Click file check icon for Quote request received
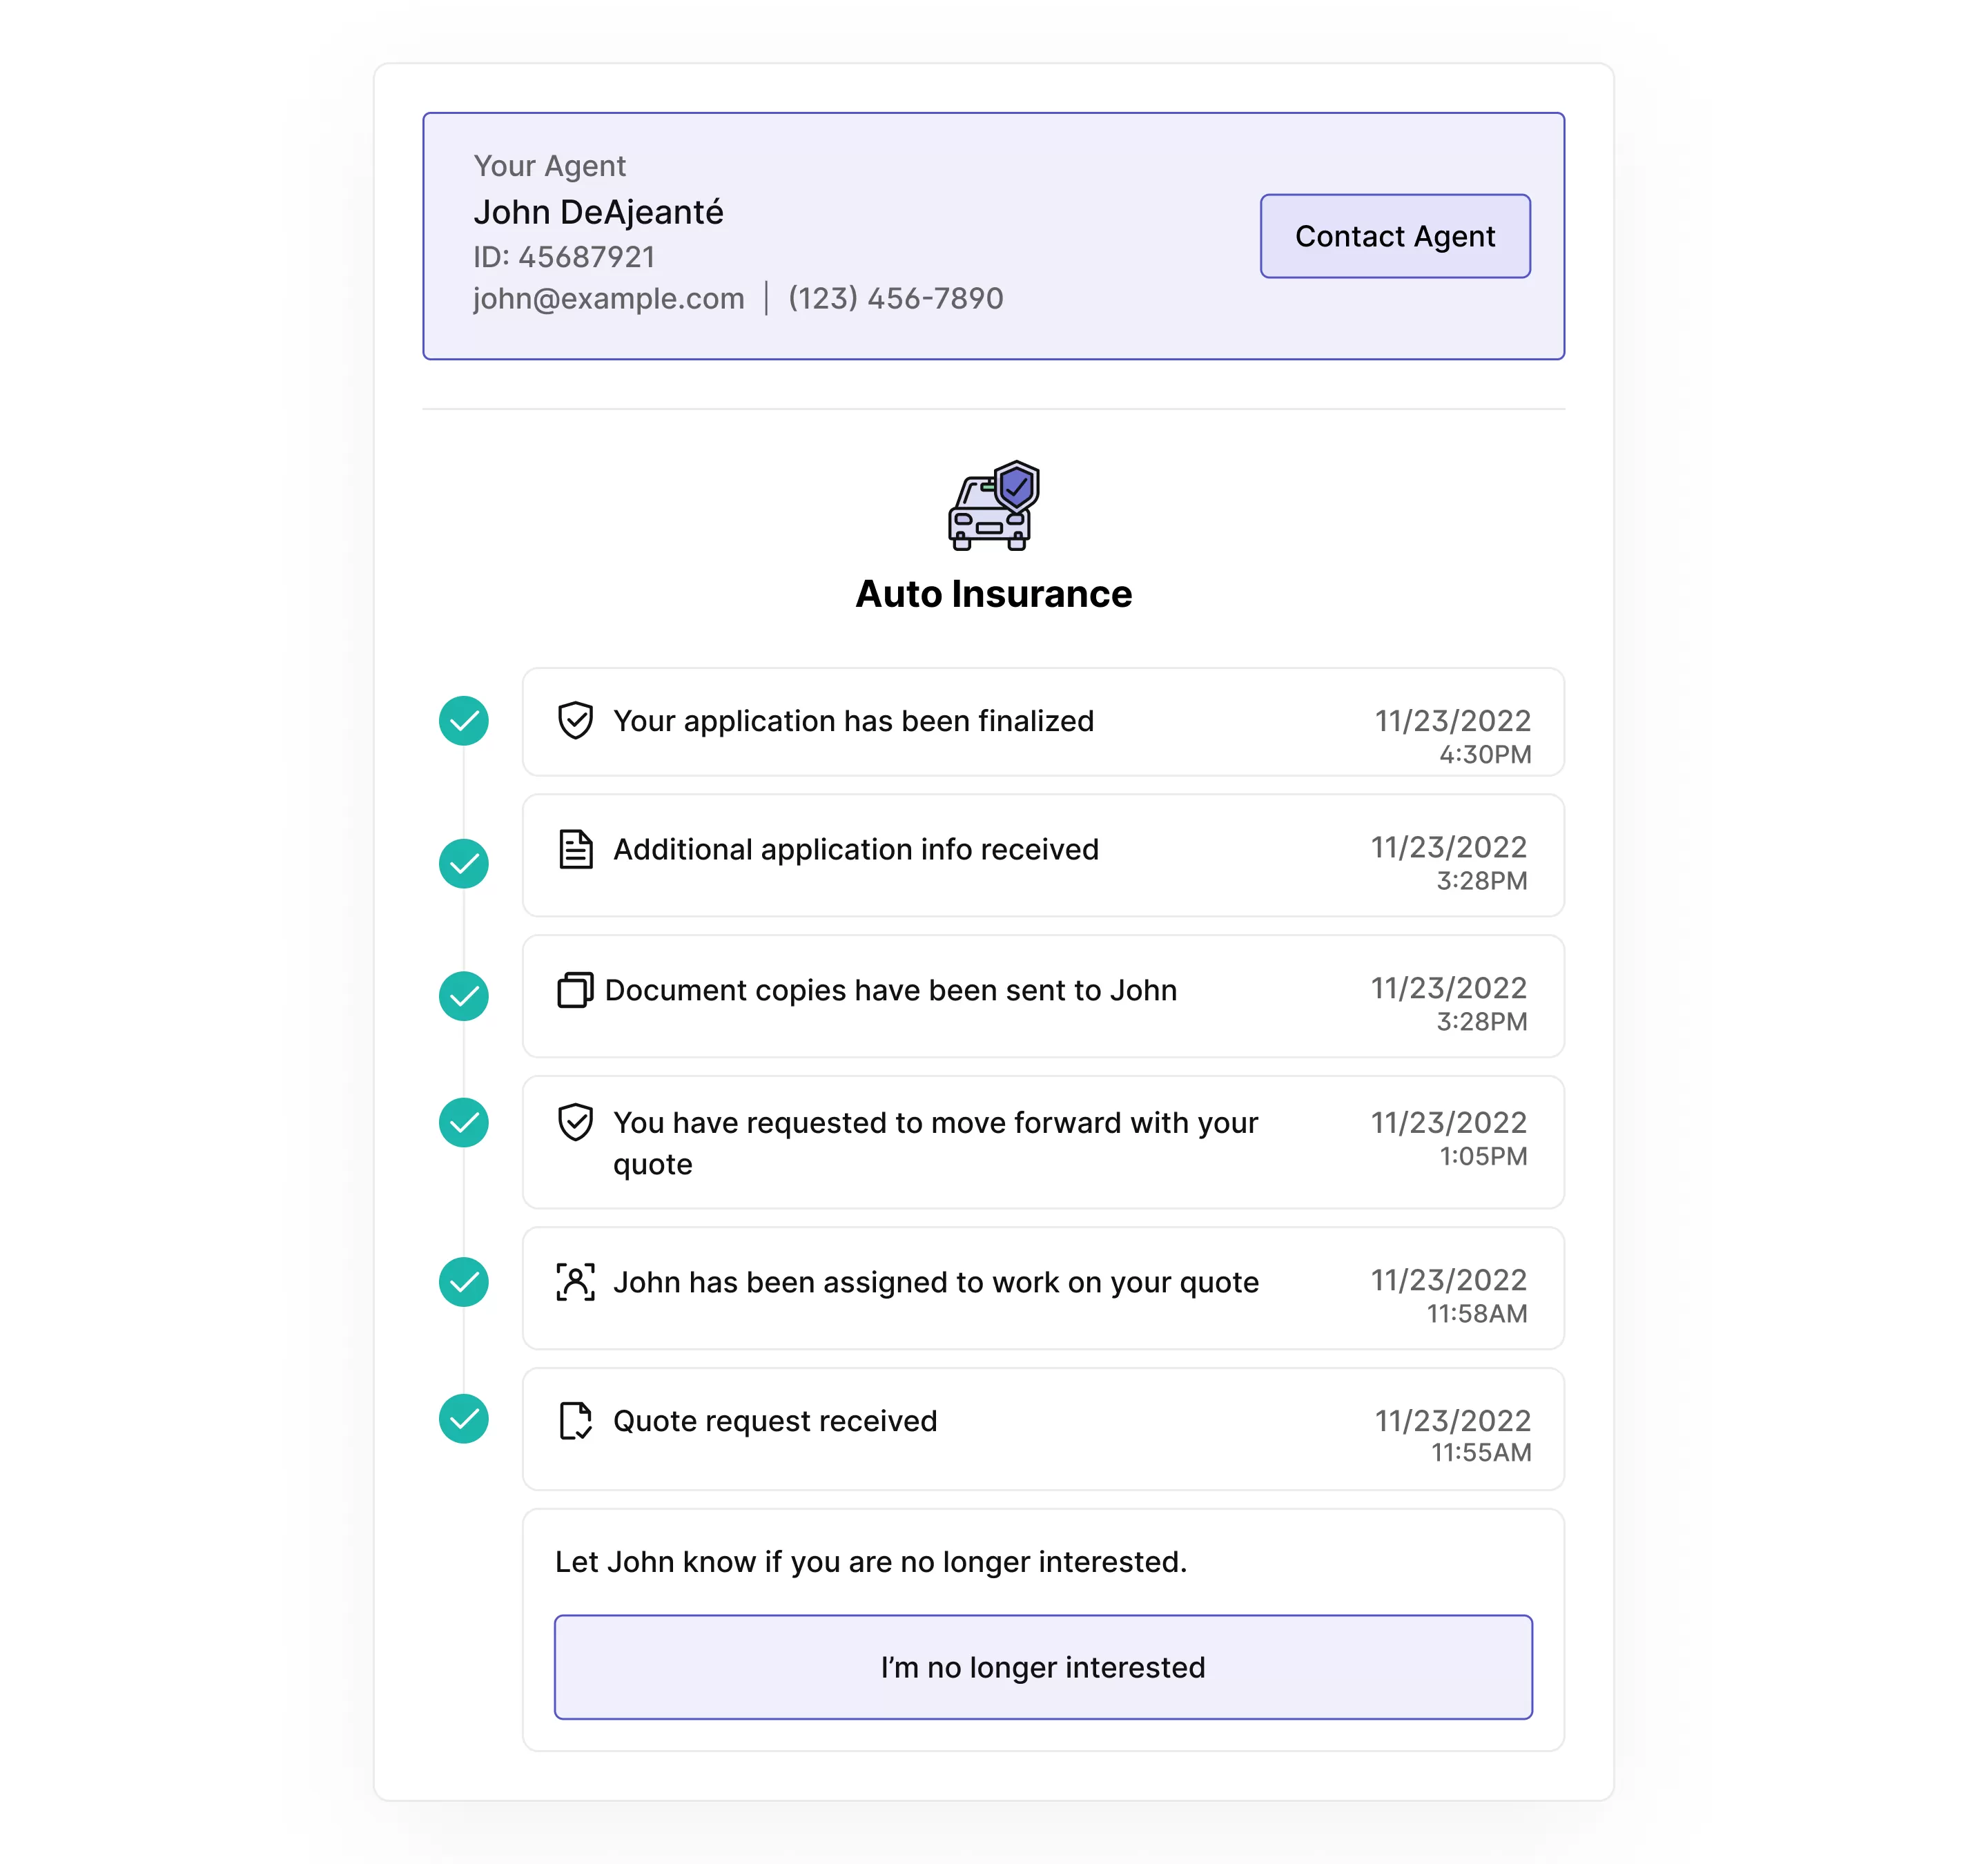 tap(575, 1420)
